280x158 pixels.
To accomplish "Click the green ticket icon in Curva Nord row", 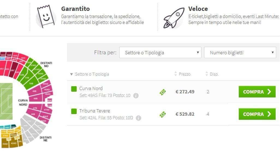I will tap(163, 92).
